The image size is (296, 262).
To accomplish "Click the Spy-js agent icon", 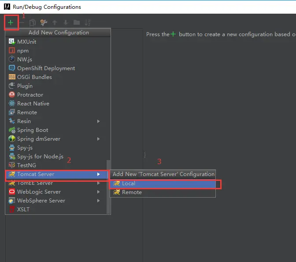I will tap(12, 148).
